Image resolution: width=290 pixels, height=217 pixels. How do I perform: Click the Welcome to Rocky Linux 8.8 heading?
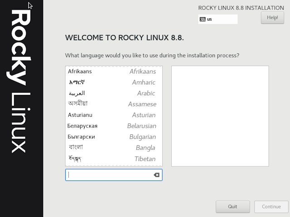[125, 38]
